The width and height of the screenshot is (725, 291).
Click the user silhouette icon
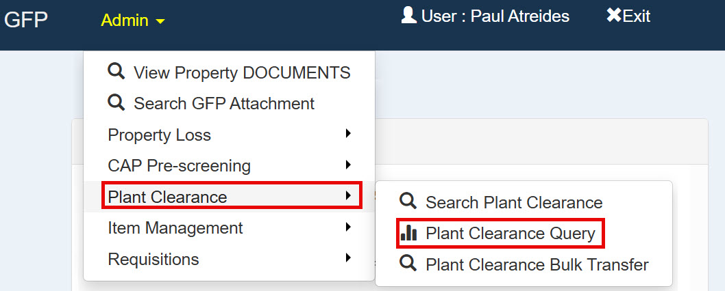pos(408,15)
